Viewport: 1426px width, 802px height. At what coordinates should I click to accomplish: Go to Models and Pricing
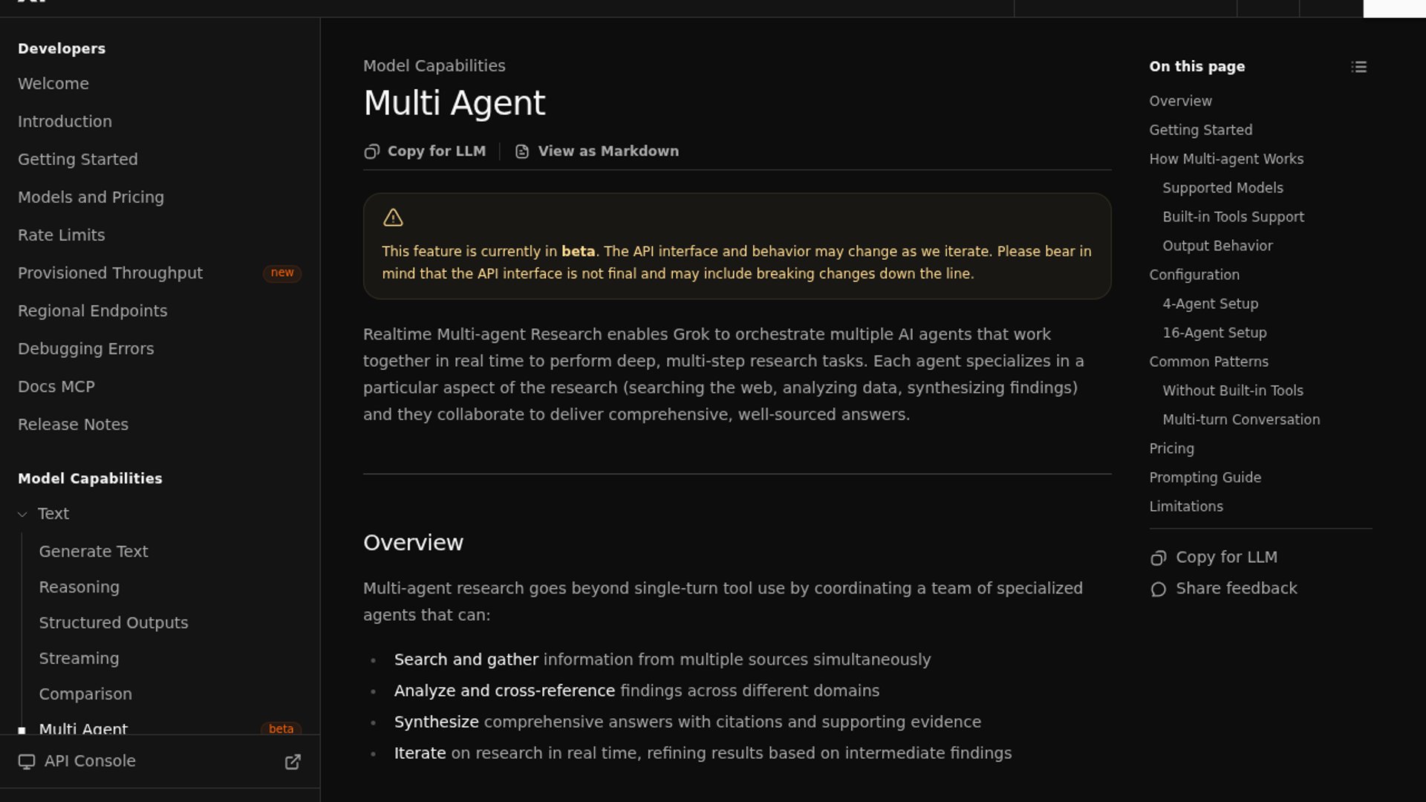(91, 198)
